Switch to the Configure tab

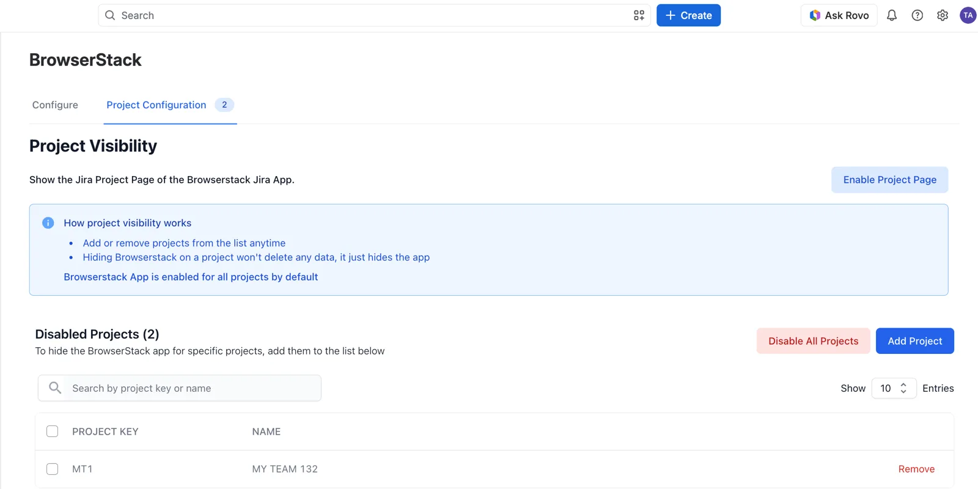tap(55, 105)
